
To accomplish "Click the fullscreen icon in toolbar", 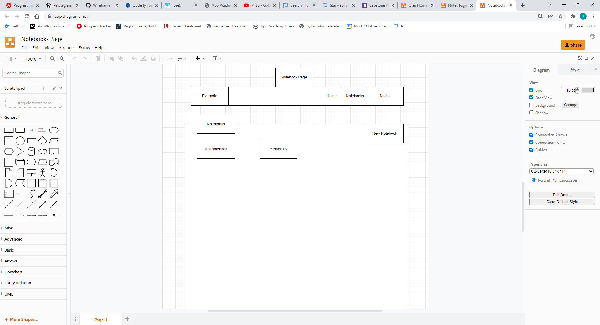I will [580, 58].
